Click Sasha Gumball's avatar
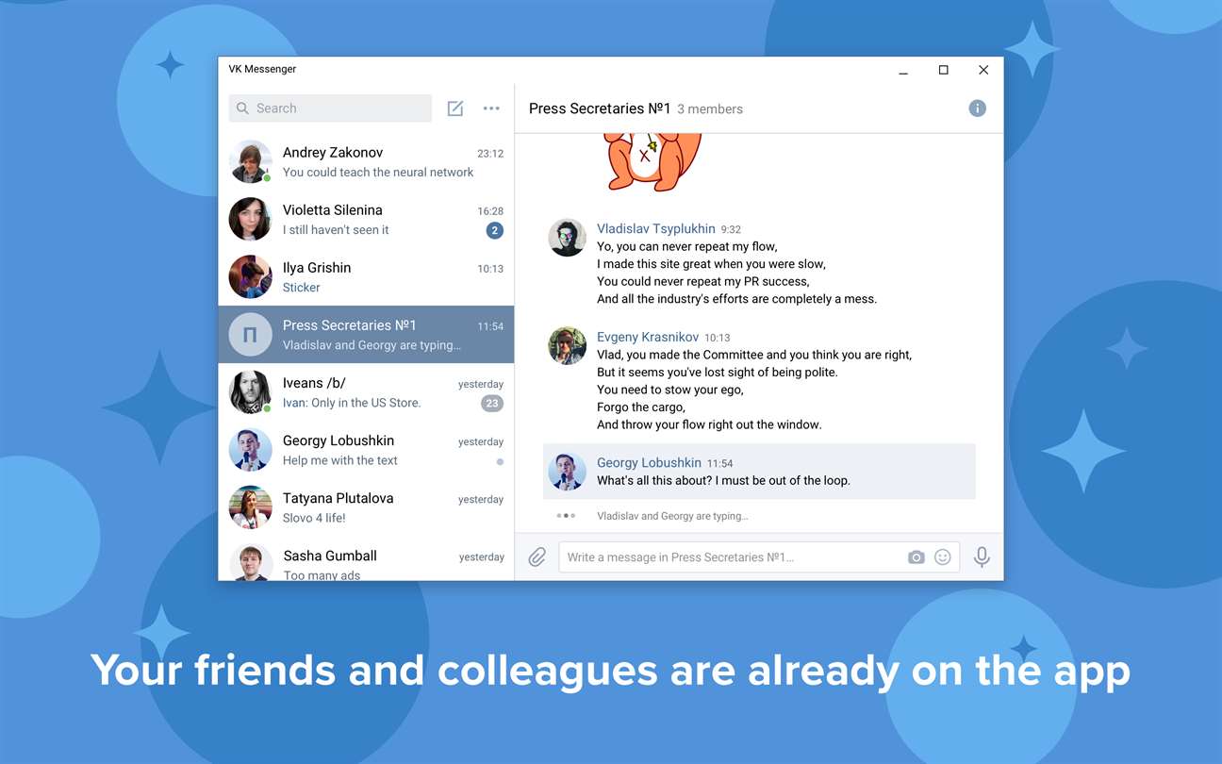Viewport: 1222px width, 764px height. [251, 563]
